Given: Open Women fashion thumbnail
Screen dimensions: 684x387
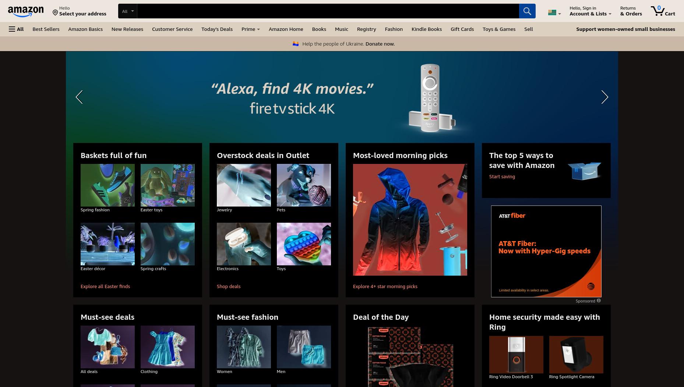Looking at the screenshot, I should click(x=244, y=347).
